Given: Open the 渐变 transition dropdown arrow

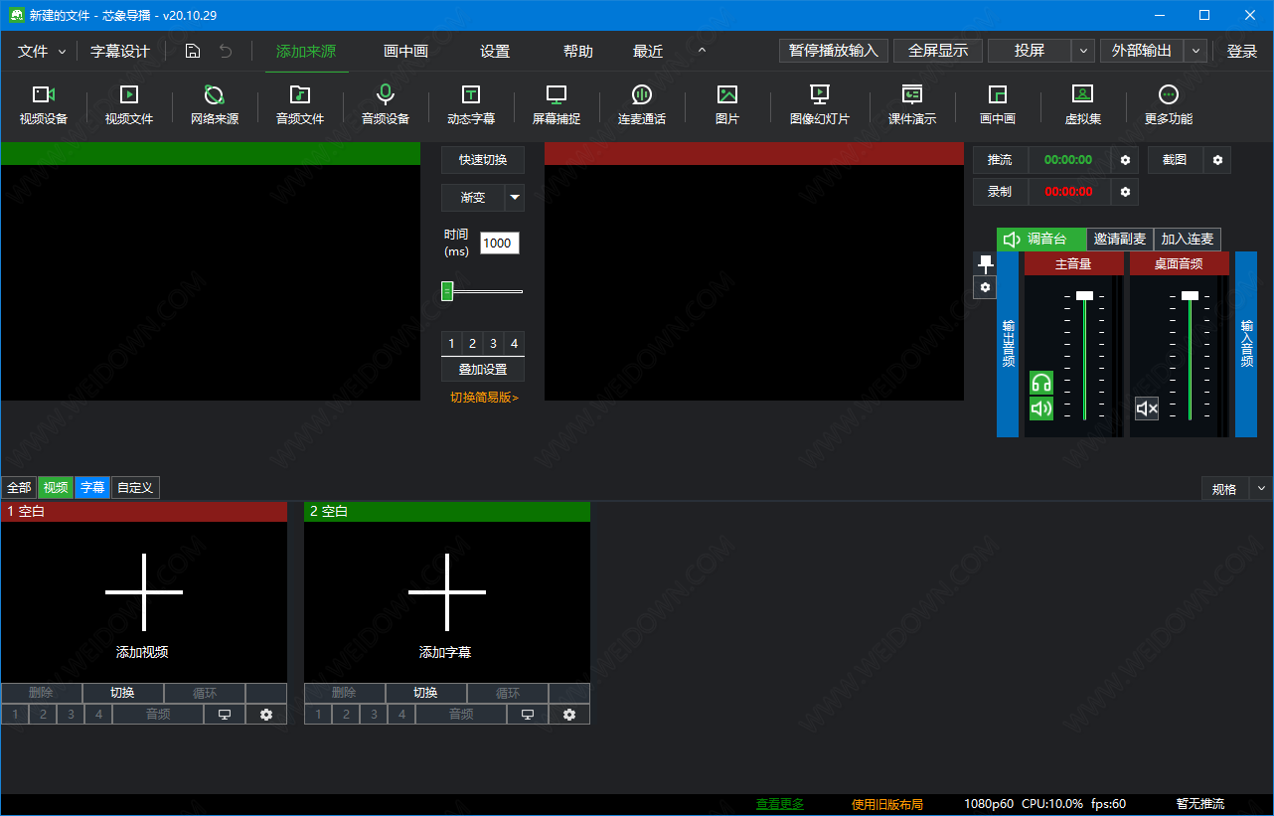Looking at the screenshot, I should pyautogui.click(x=515, y=198).
